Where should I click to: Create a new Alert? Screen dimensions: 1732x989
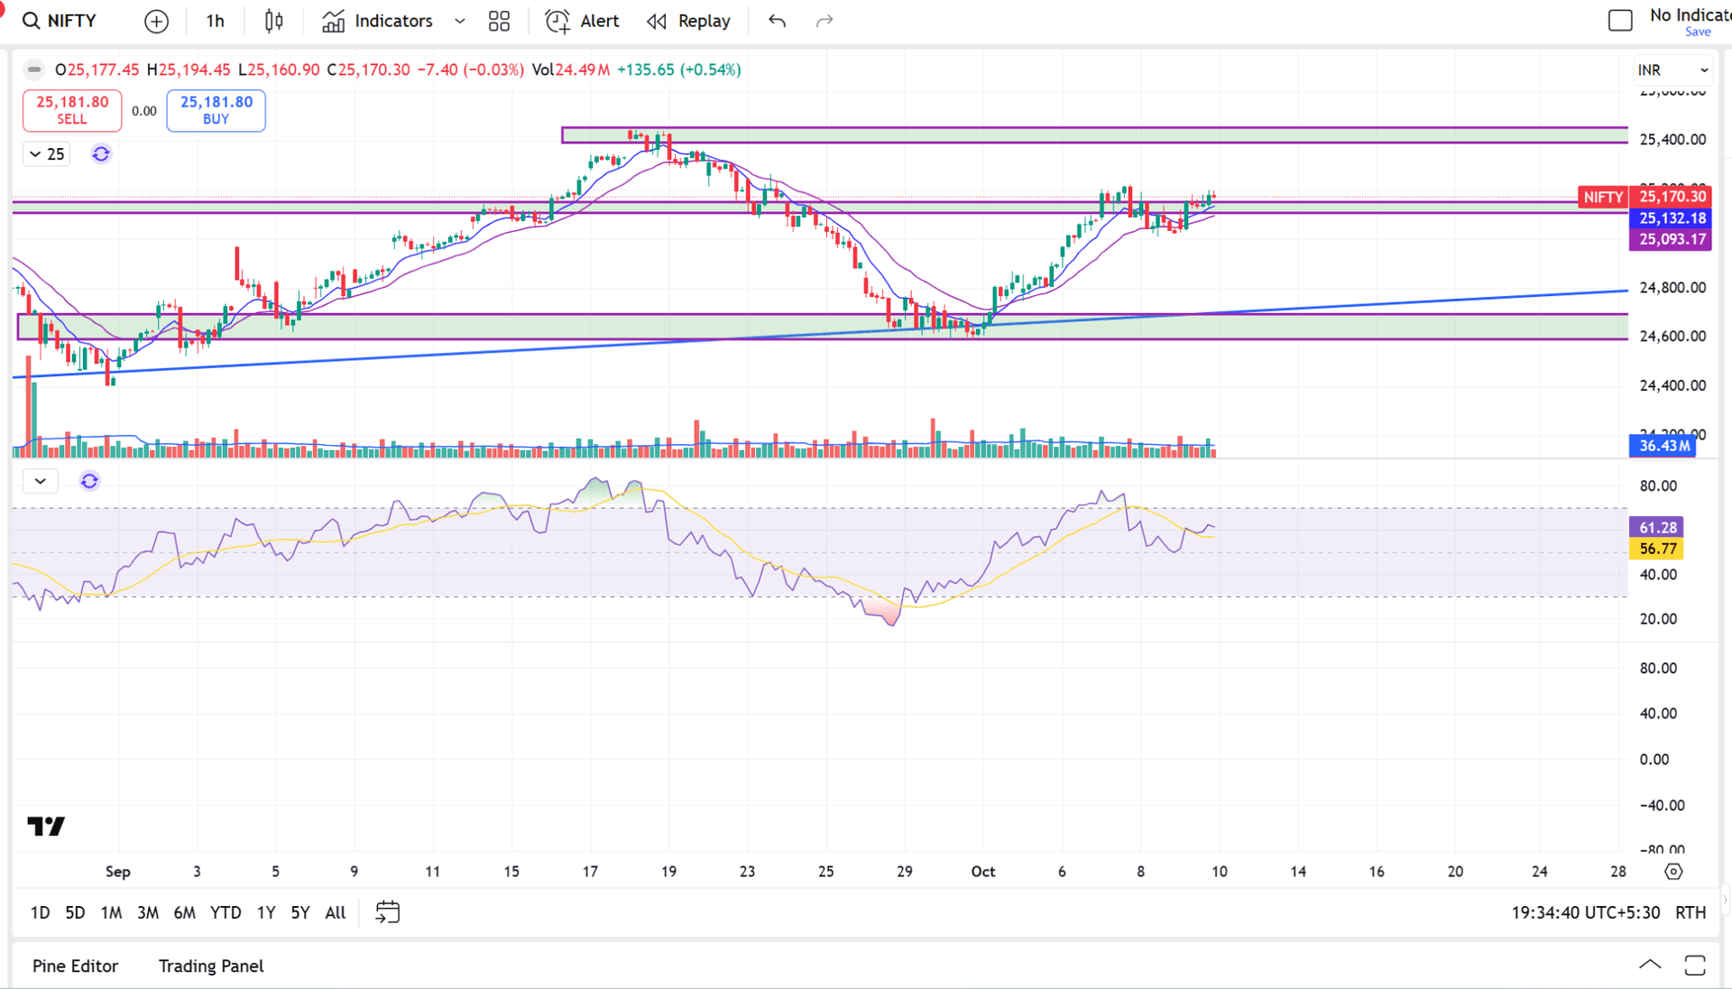pos(583,21)
